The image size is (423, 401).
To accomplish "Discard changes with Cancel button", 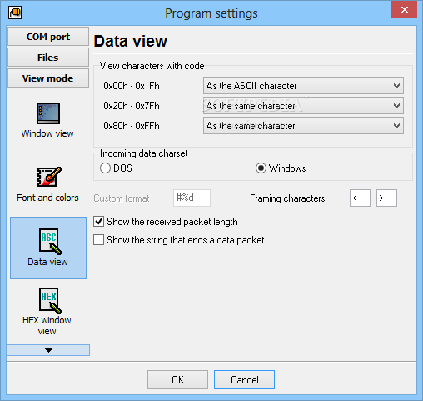I will 244,379.
